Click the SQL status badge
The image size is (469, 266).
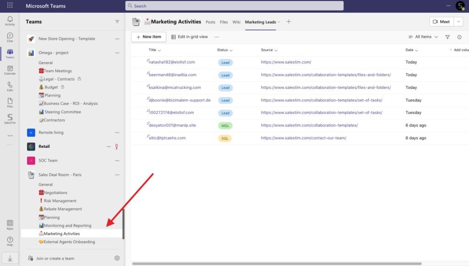pos(224,138)
